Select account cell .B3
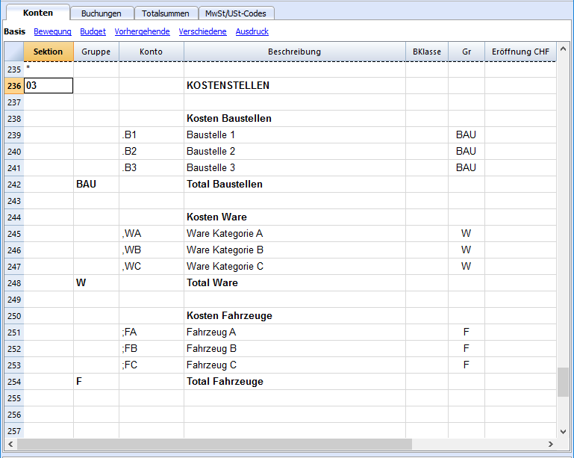This screenshot has width=574, height=458. pos(152,168)
